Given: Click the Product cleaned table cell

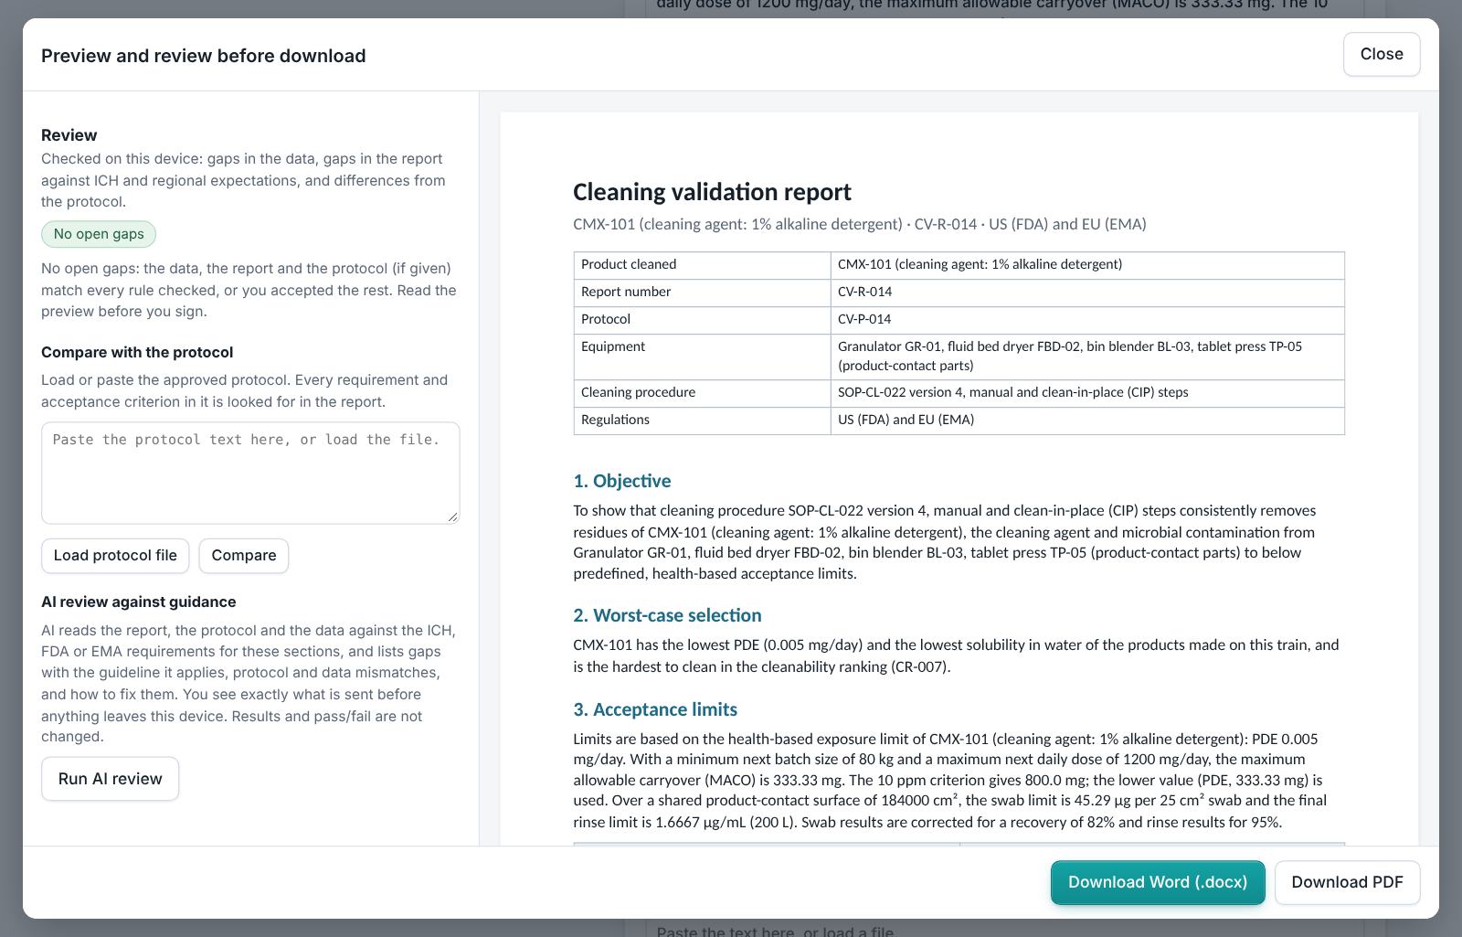Looking at the screenshot, I should click(x=702, y=265).
